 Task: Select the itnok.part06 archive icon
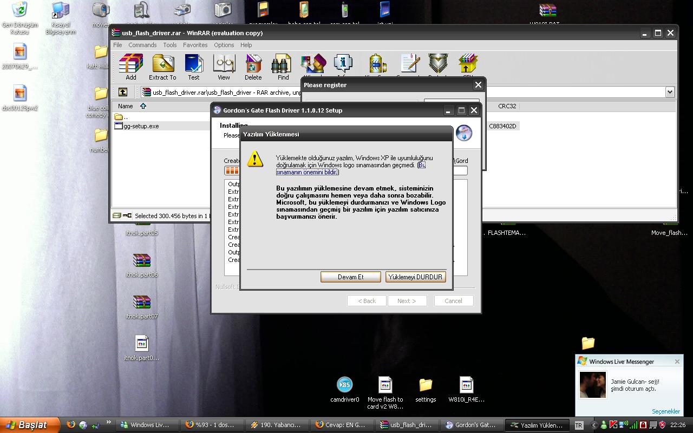point(141,265)
